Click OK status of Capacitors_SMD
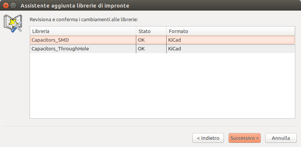The image size is (301, 147). pyautogui.click(x=141, y=40)
